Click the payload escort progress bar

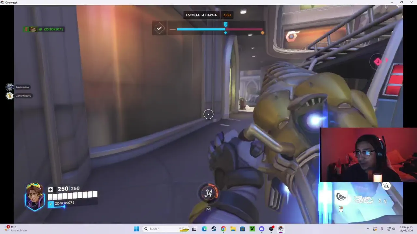pos(220,29)
